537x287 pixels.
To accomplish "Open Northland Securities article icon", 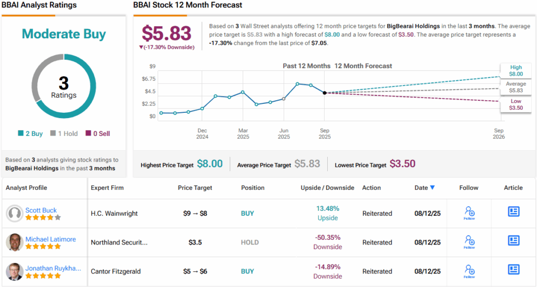I will pos(513,241).
